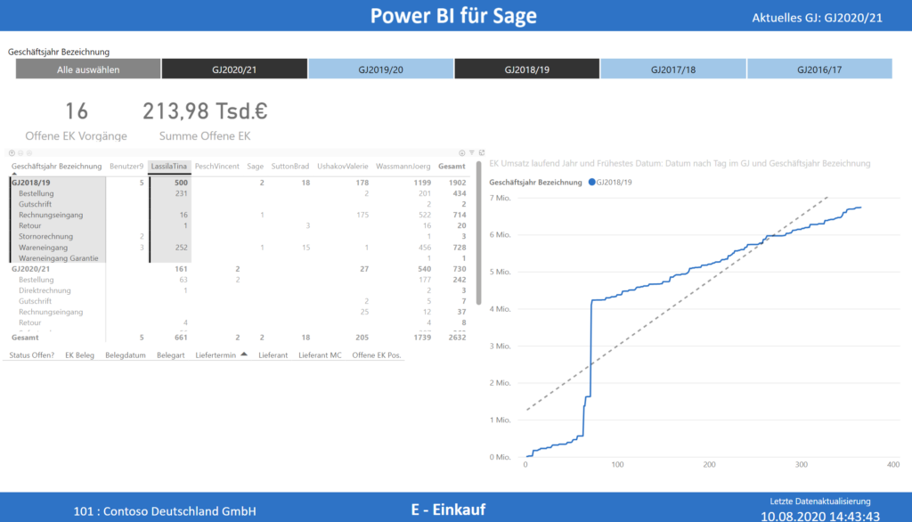Open focus mode on the matrix visual
Image resolution: width=912 pixels, height=522 pixels.
[482, 153]
